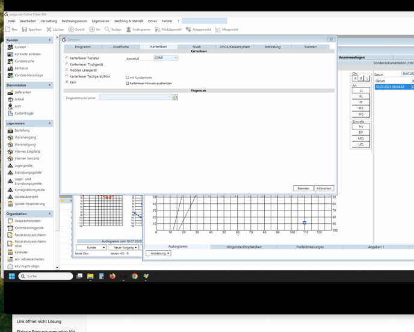Open the Rechnungswesen menu
This screenshot has height=332, width=414.
(x=74, y=21)
